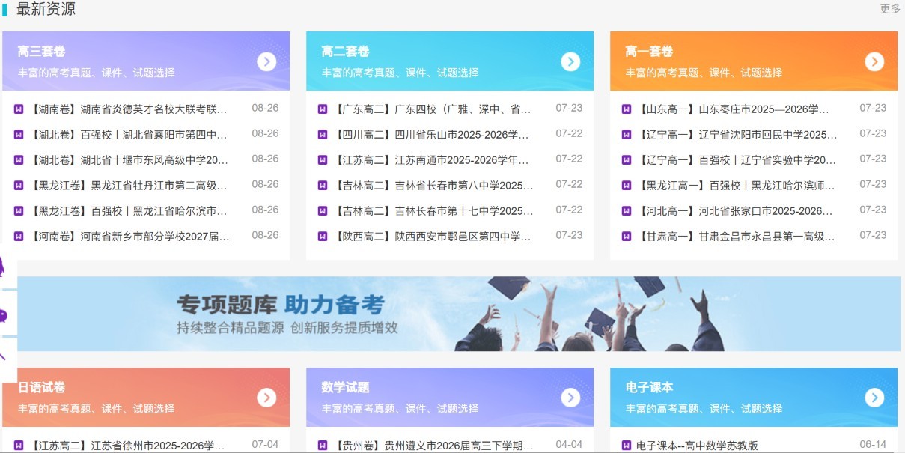This screenshot has width=905, height=453.
Task: Click the Word icon beside 河北省张家口市2025-2026
Action: point(627,211)
